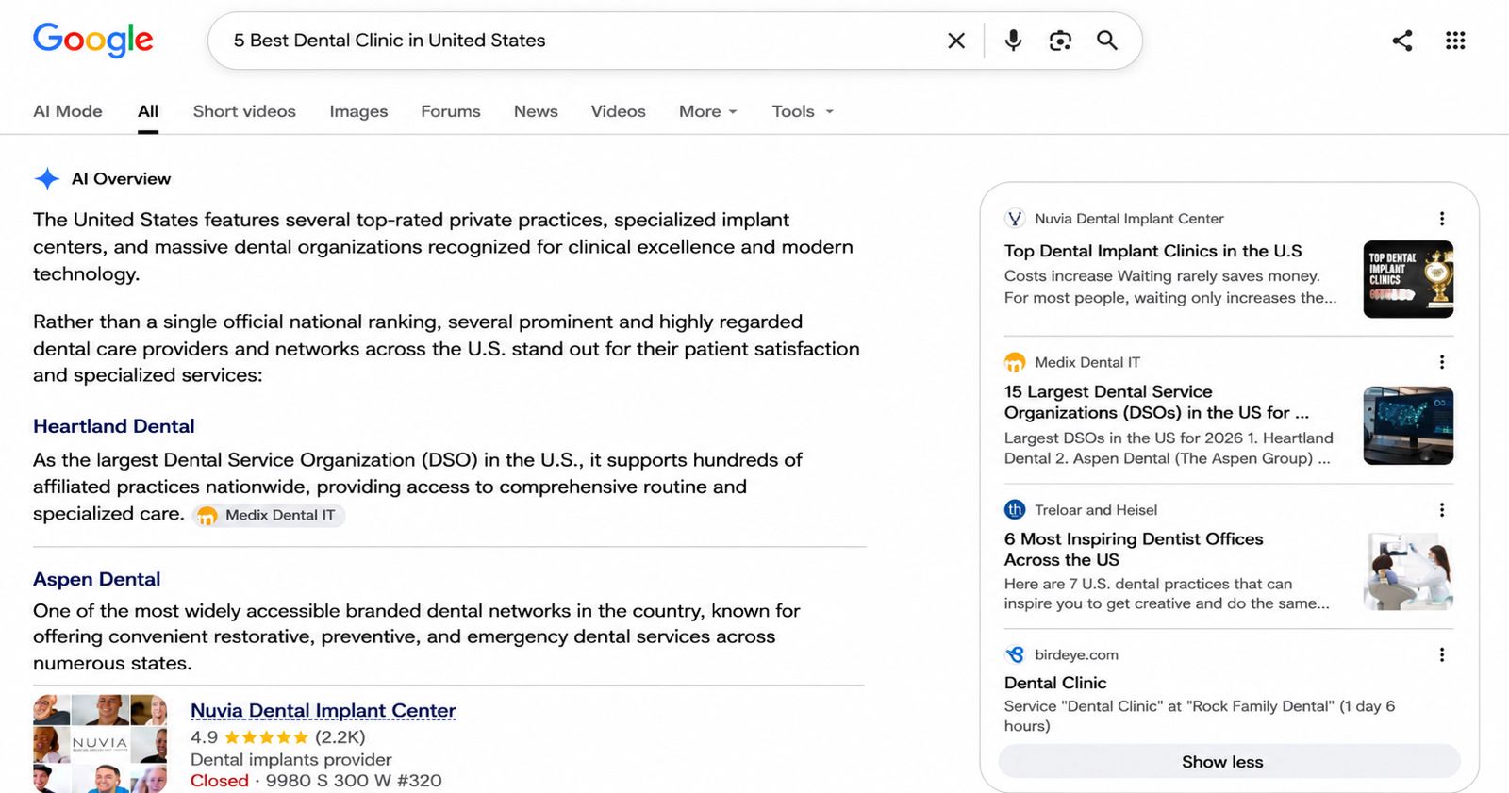This screenshot has width=1509, height=793.
Task: Click the red Closed status text
Action: [220, 781]
